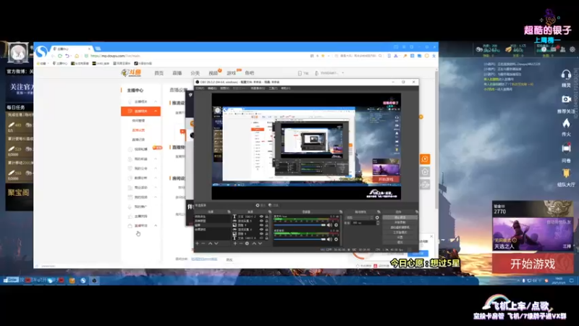The width and height of the screenshot is (579, 326).
Task: Open the 精灵 headset icon in game
Action: point(566,75)
